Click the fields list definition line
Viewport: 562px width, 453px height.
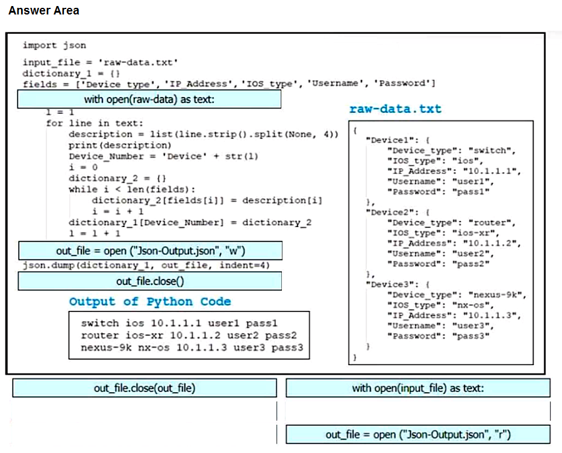(x=229, y=84)
